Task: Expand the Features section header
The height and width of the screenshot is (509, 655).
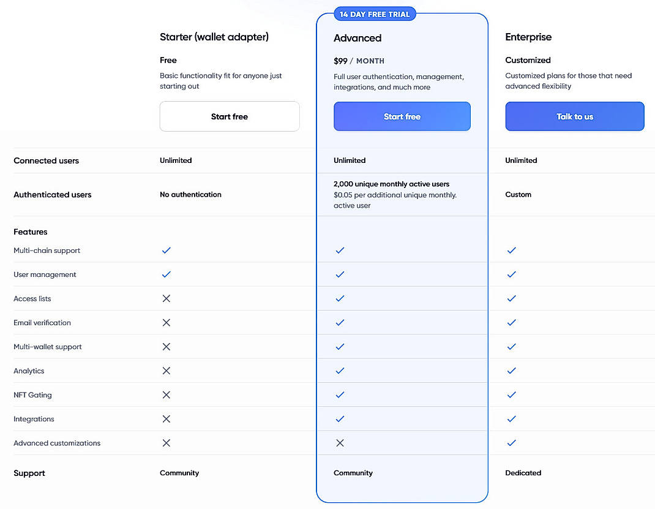Action: click(x=31, y=232)
